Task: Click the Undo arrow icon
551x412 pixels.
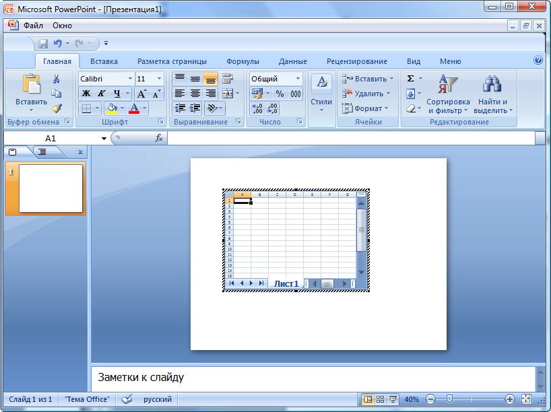Action: pos(58,44)
